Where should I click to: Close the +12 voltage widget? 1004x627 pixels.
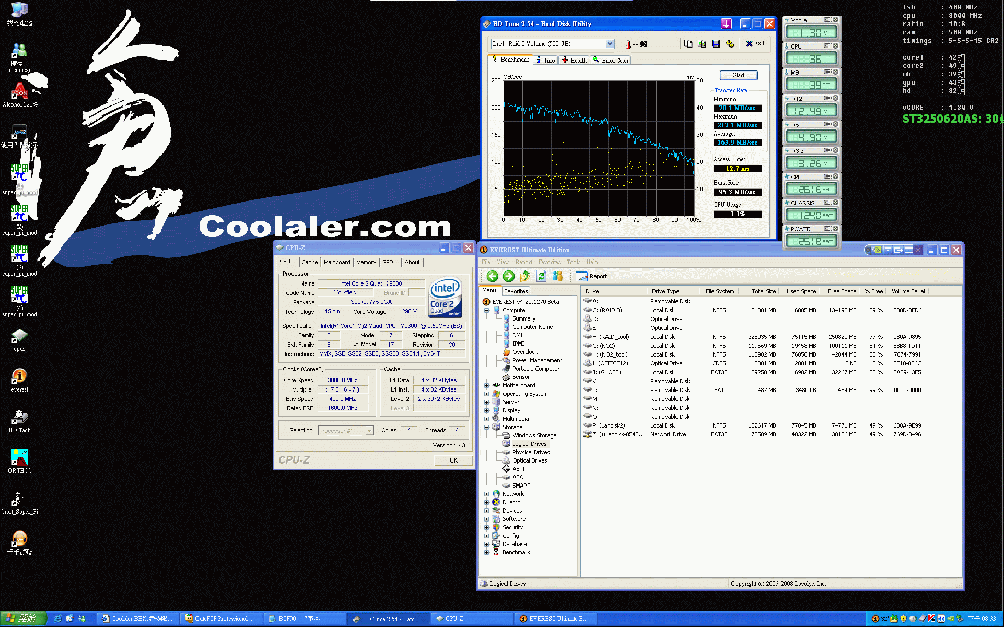tap(835, 98)
